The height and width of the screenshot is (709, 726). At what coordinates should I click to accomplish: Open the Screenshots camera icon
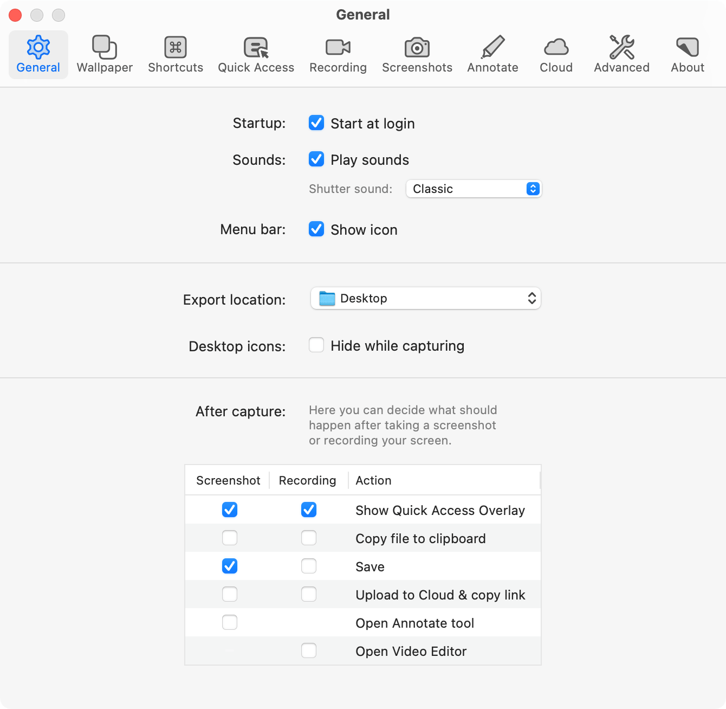pyautogui.click(x=417, y=48)
